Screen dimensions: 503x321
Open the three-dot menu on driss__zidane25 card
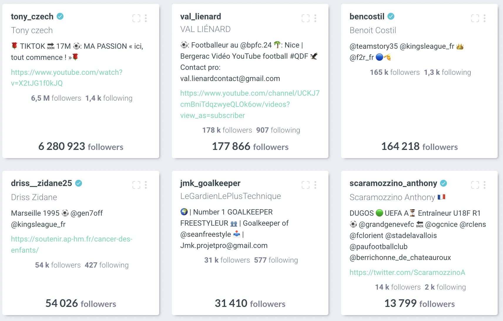coord(146,185)
